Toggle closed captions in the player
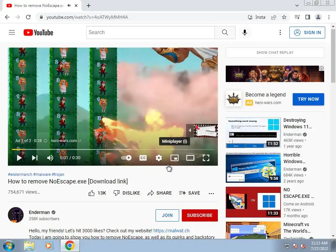This screenshot has width=336, height=252. tap(143, 158)
